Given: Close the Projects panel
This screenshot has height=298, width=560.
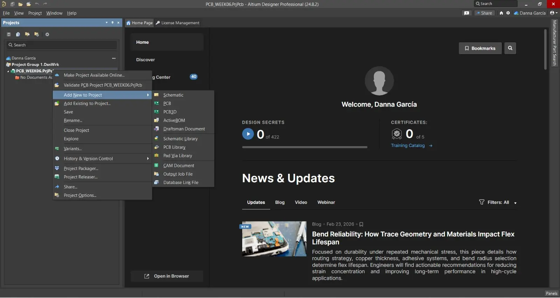Looking at the screenshot, I should point(118,23).
